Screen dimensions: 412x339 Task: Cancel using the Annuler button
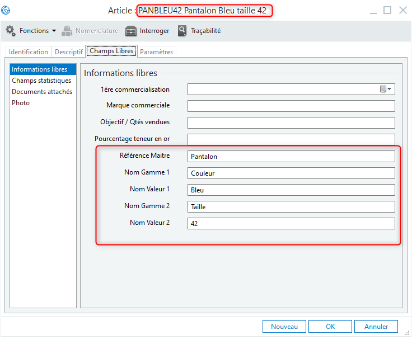376,326
